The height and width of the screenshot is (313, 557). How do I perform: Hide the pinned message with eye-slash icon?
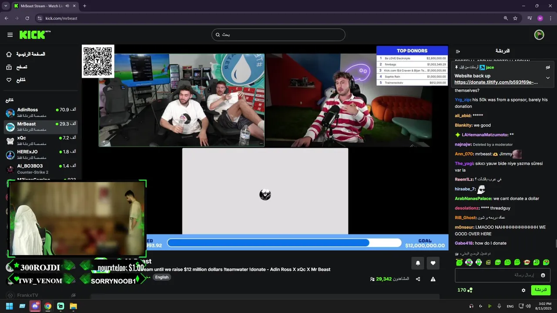click(548, 67)
